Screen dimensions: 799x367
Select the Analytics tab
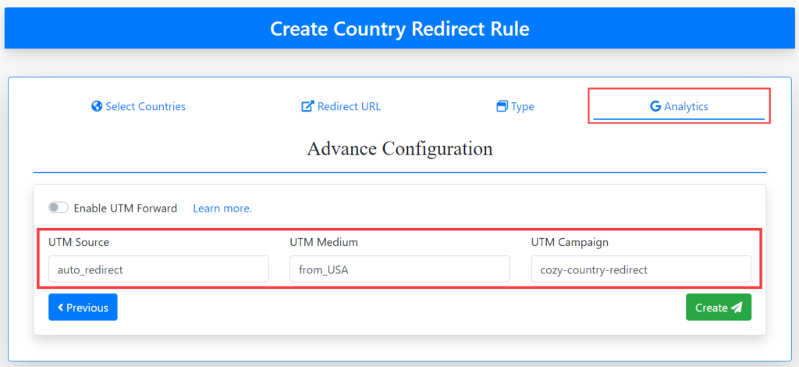[x=680, y=106]
